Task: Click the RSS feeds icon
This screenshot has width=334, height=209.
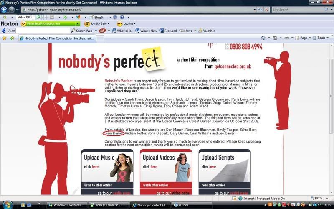Action: [275, 38]
